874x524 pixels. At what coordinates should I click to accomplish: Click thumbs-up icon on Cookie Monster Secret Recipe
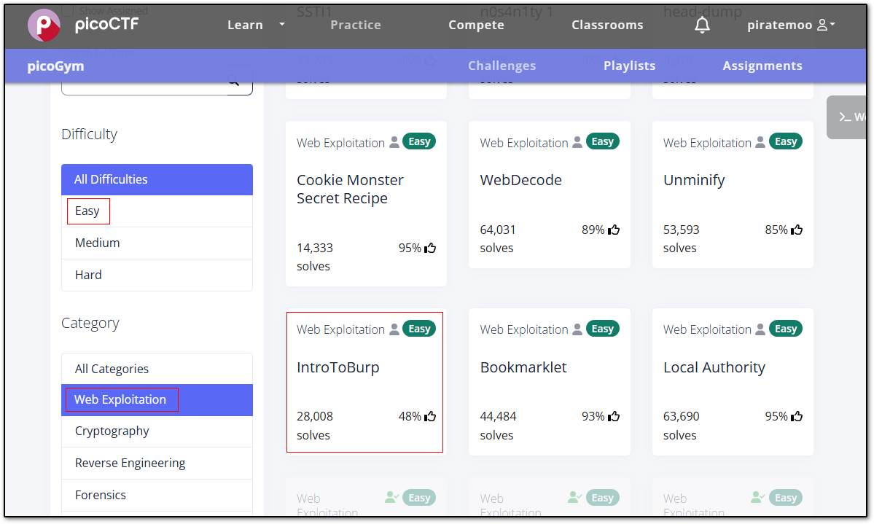(430, 248)
